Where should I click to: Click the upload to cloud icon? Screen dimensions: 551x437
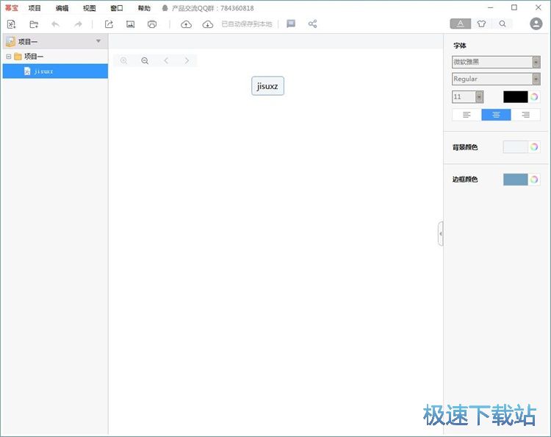tap(187, 24)
